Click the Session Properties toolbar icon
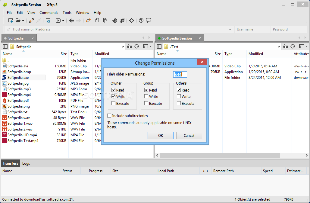Image resolution: width=310 pixels, height=203 pixels. 48,21
